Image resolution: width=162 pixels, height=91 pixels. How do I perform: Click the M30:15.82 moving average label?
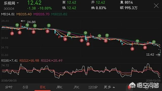tap(59, 14)
